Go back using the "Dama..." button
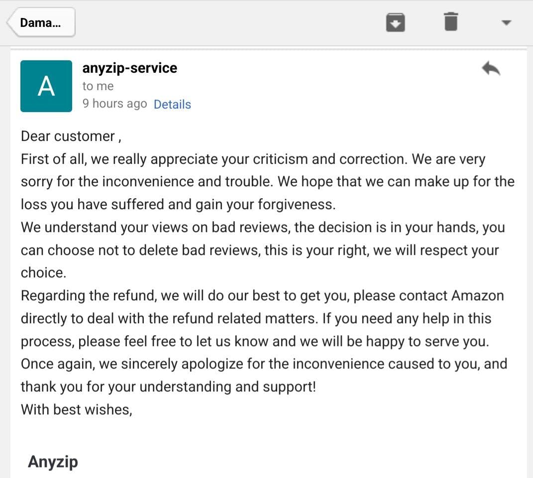The height and width of the screenshot is (478, 533). point(41,23)
